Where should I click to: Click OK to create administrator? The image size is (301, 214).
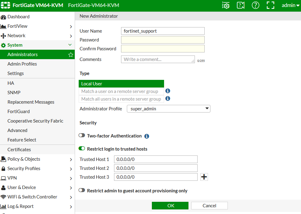pos(170,206)
